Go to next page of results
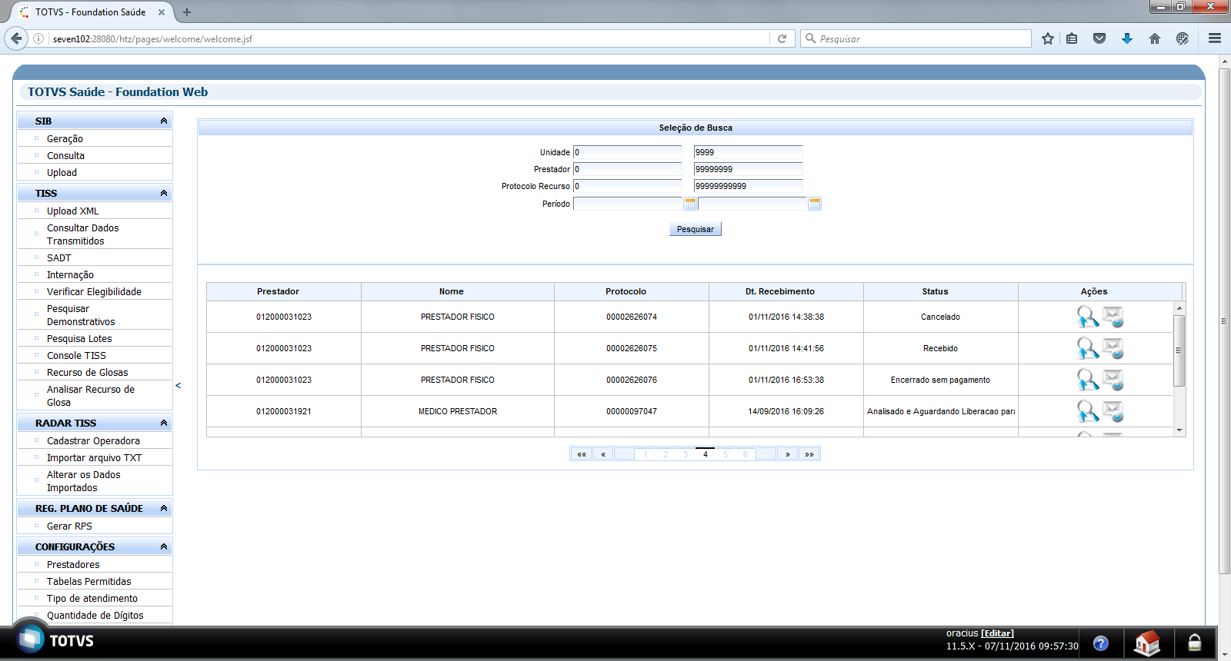This screenshot has width=1231, height=661. 788,454
